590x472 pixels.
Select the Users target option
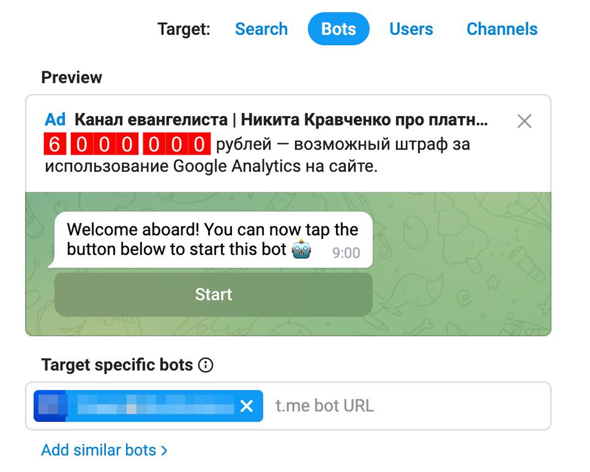click(411, 29)
